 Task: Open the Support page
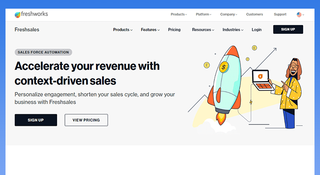click(280, 15)
